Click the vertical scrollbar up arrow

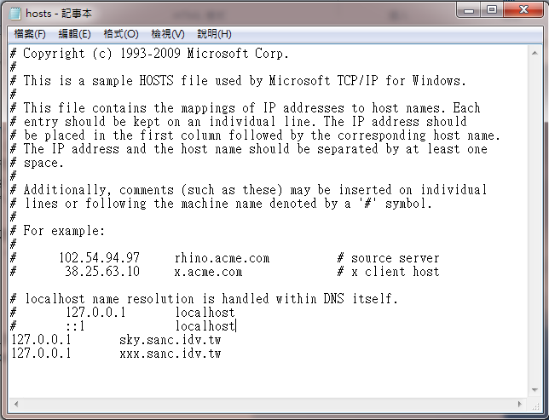tap(535, 53)
